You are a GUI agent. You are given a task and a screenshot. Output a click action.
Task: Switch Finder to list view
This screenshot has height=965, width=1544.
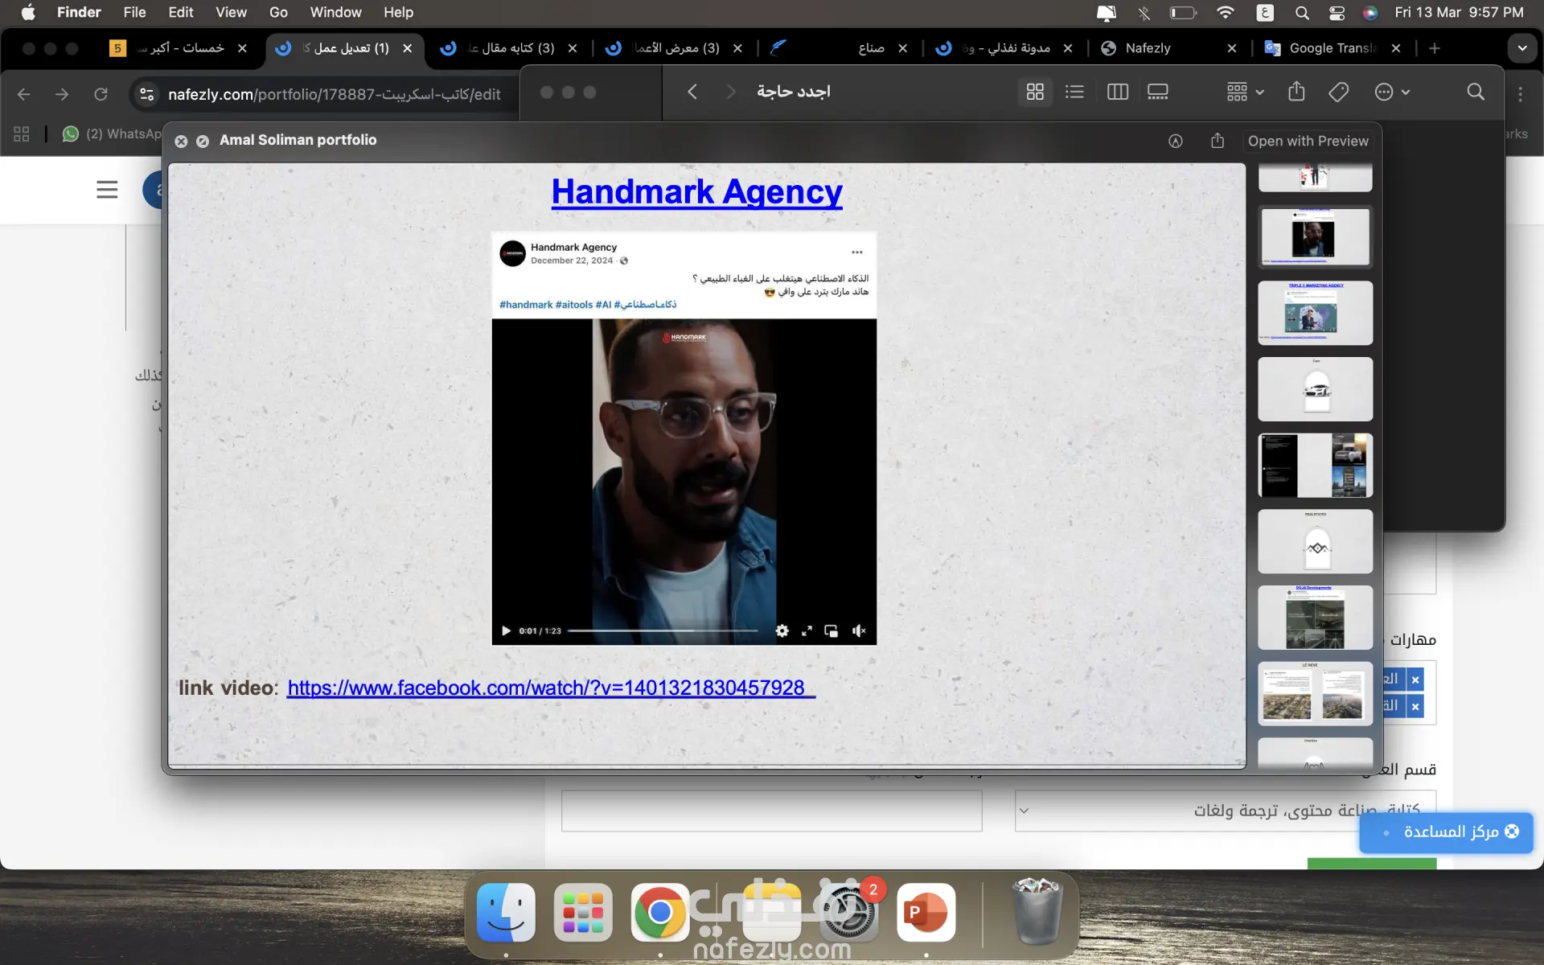click(1074, 92)
